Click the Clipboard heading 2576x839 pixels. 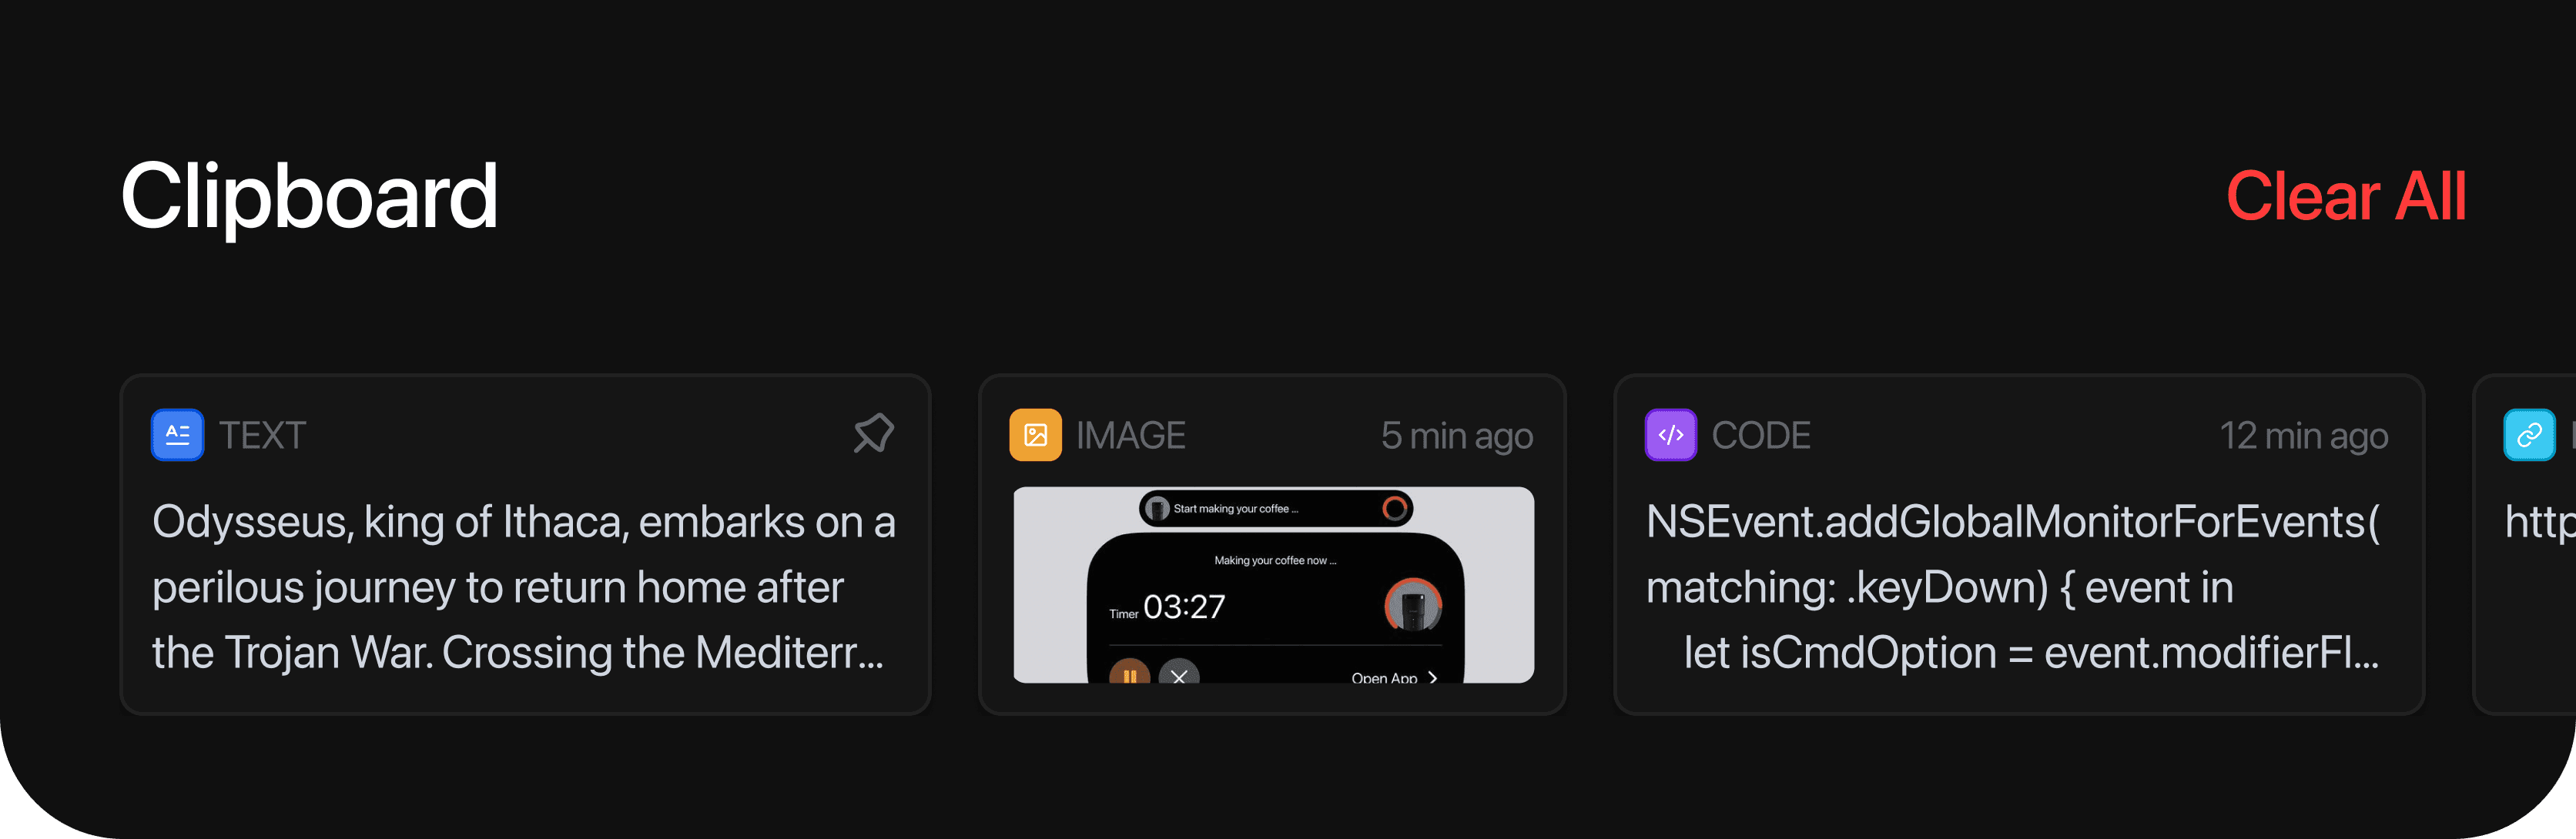tap(309, 197)
